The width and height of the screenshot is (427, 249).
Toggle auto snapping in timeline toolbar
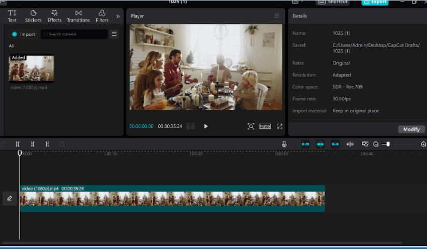[320, 144]
